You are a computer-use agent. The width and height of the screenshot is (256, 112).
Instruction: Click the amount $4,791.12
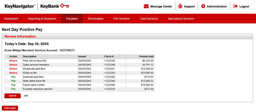click(148, 65)
